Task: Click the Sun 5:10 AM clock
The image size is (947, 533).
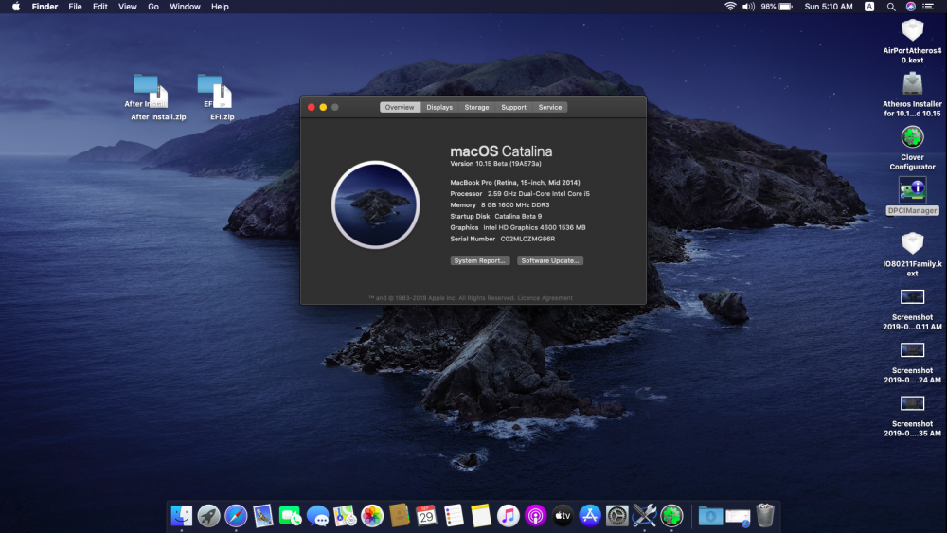Action: click(828, 7)
